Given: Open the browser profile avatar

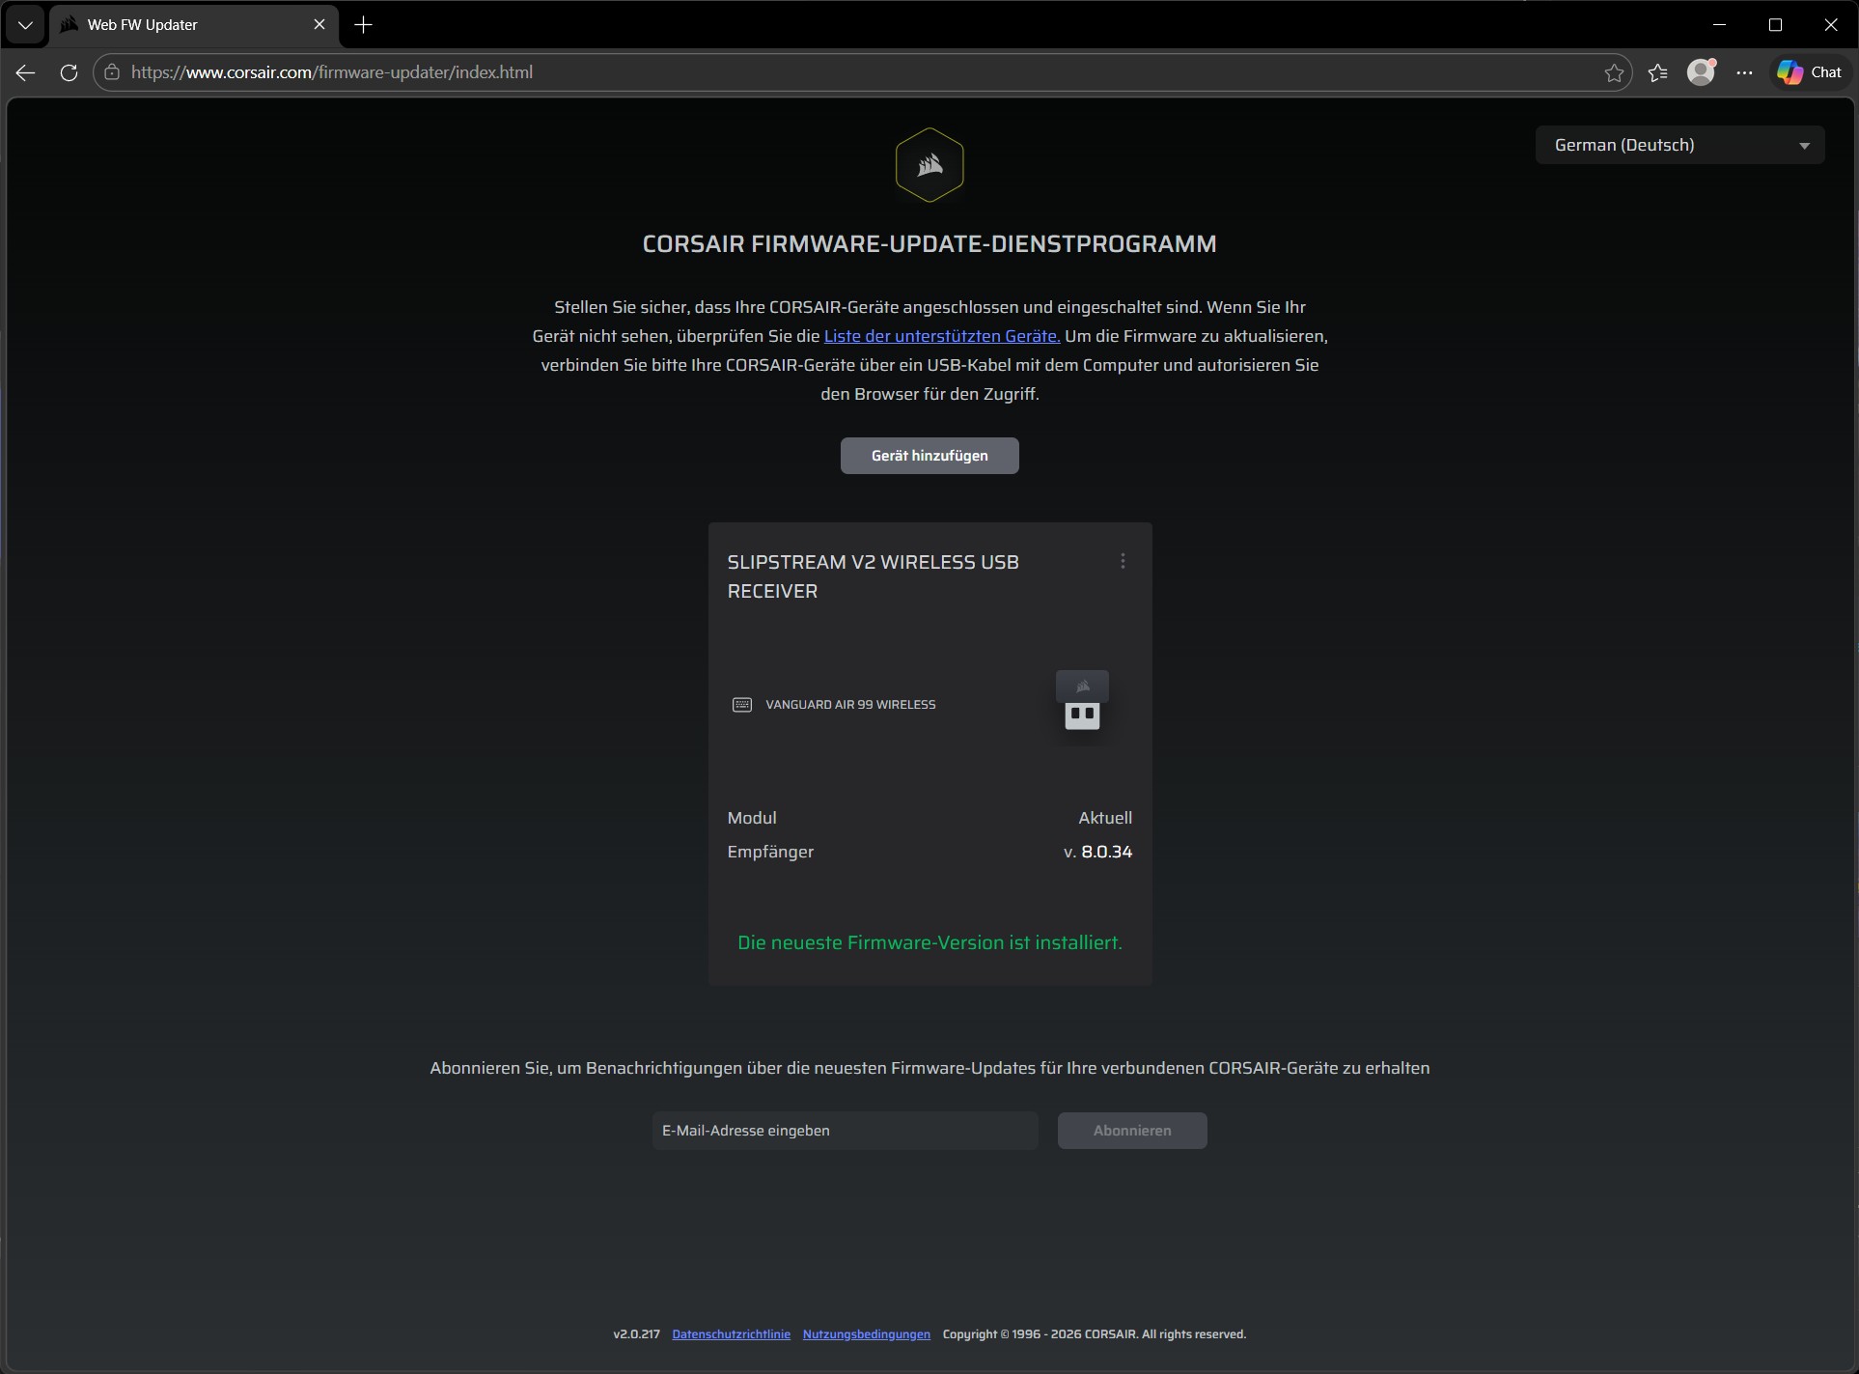Looking at the screenshot, I should pyautogui.click(x=1701, y=72).
